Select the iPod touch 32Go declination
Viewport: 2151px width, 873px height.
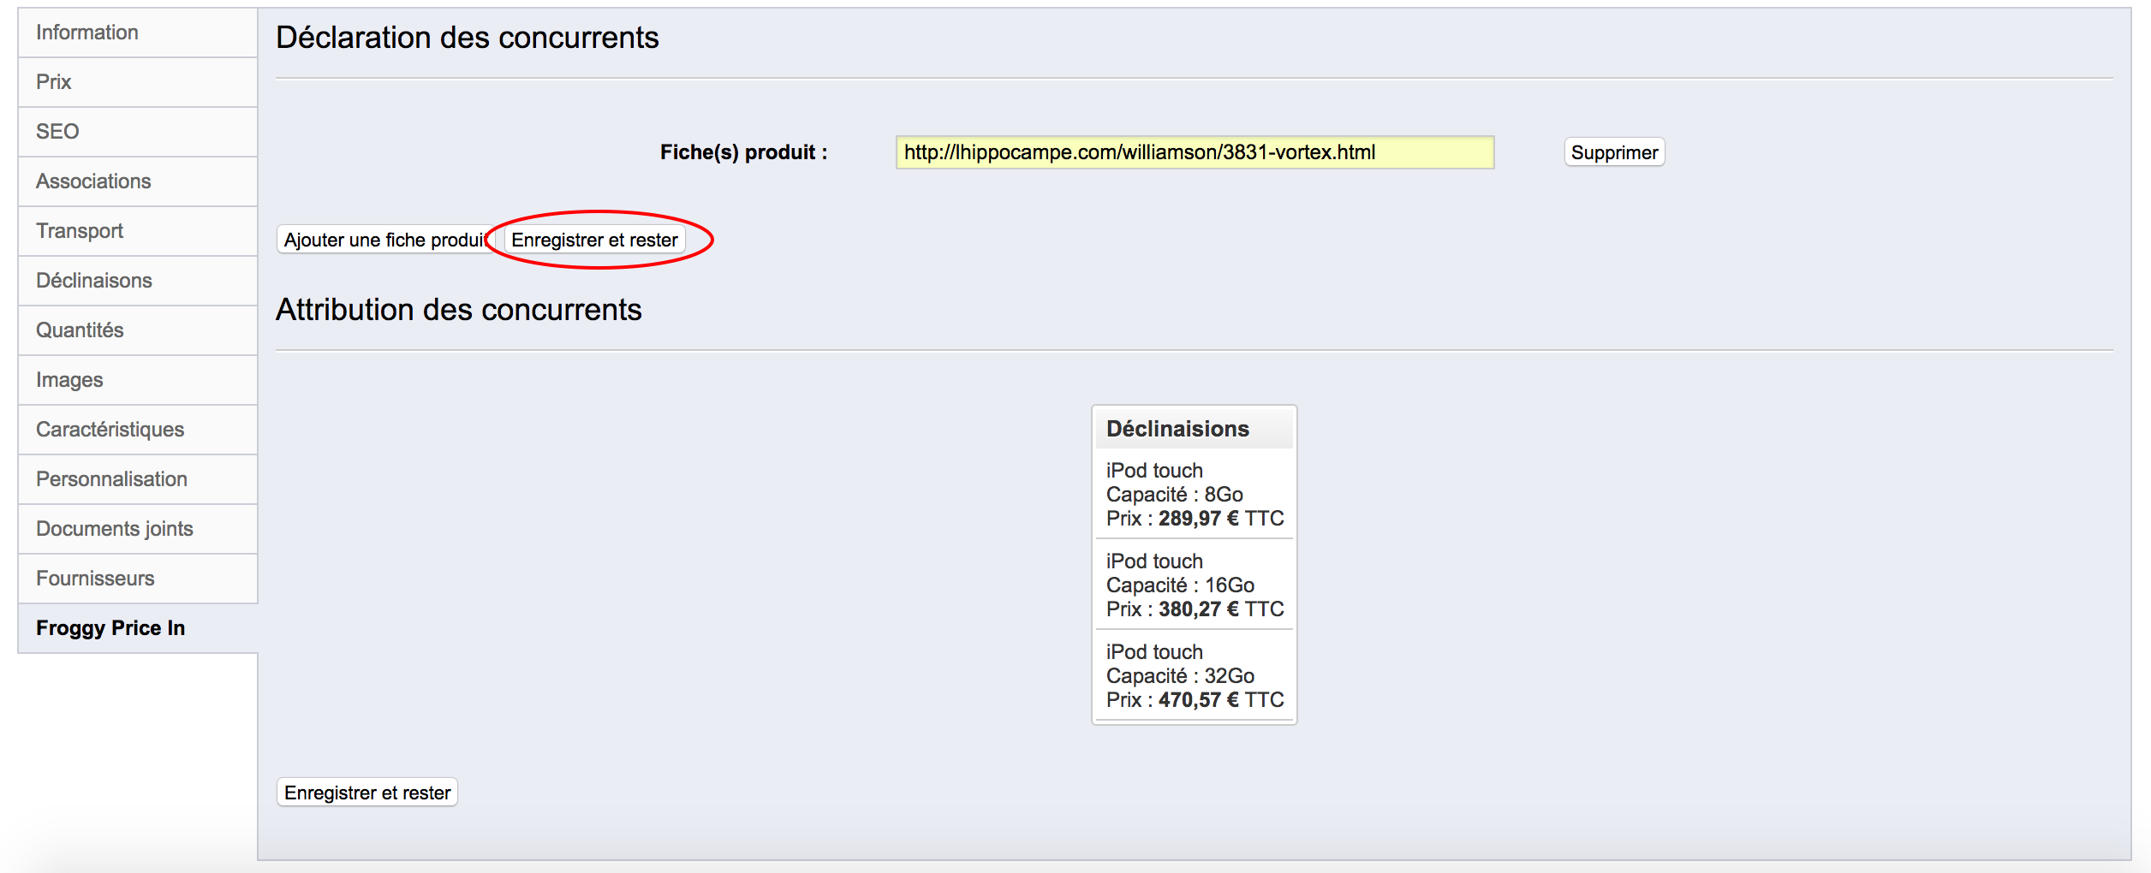click(x=1195, y=676)
